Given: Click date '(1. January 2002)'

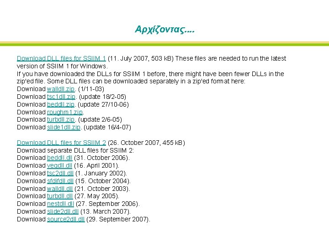Looking at the screenshot, I should click(100, 174).
